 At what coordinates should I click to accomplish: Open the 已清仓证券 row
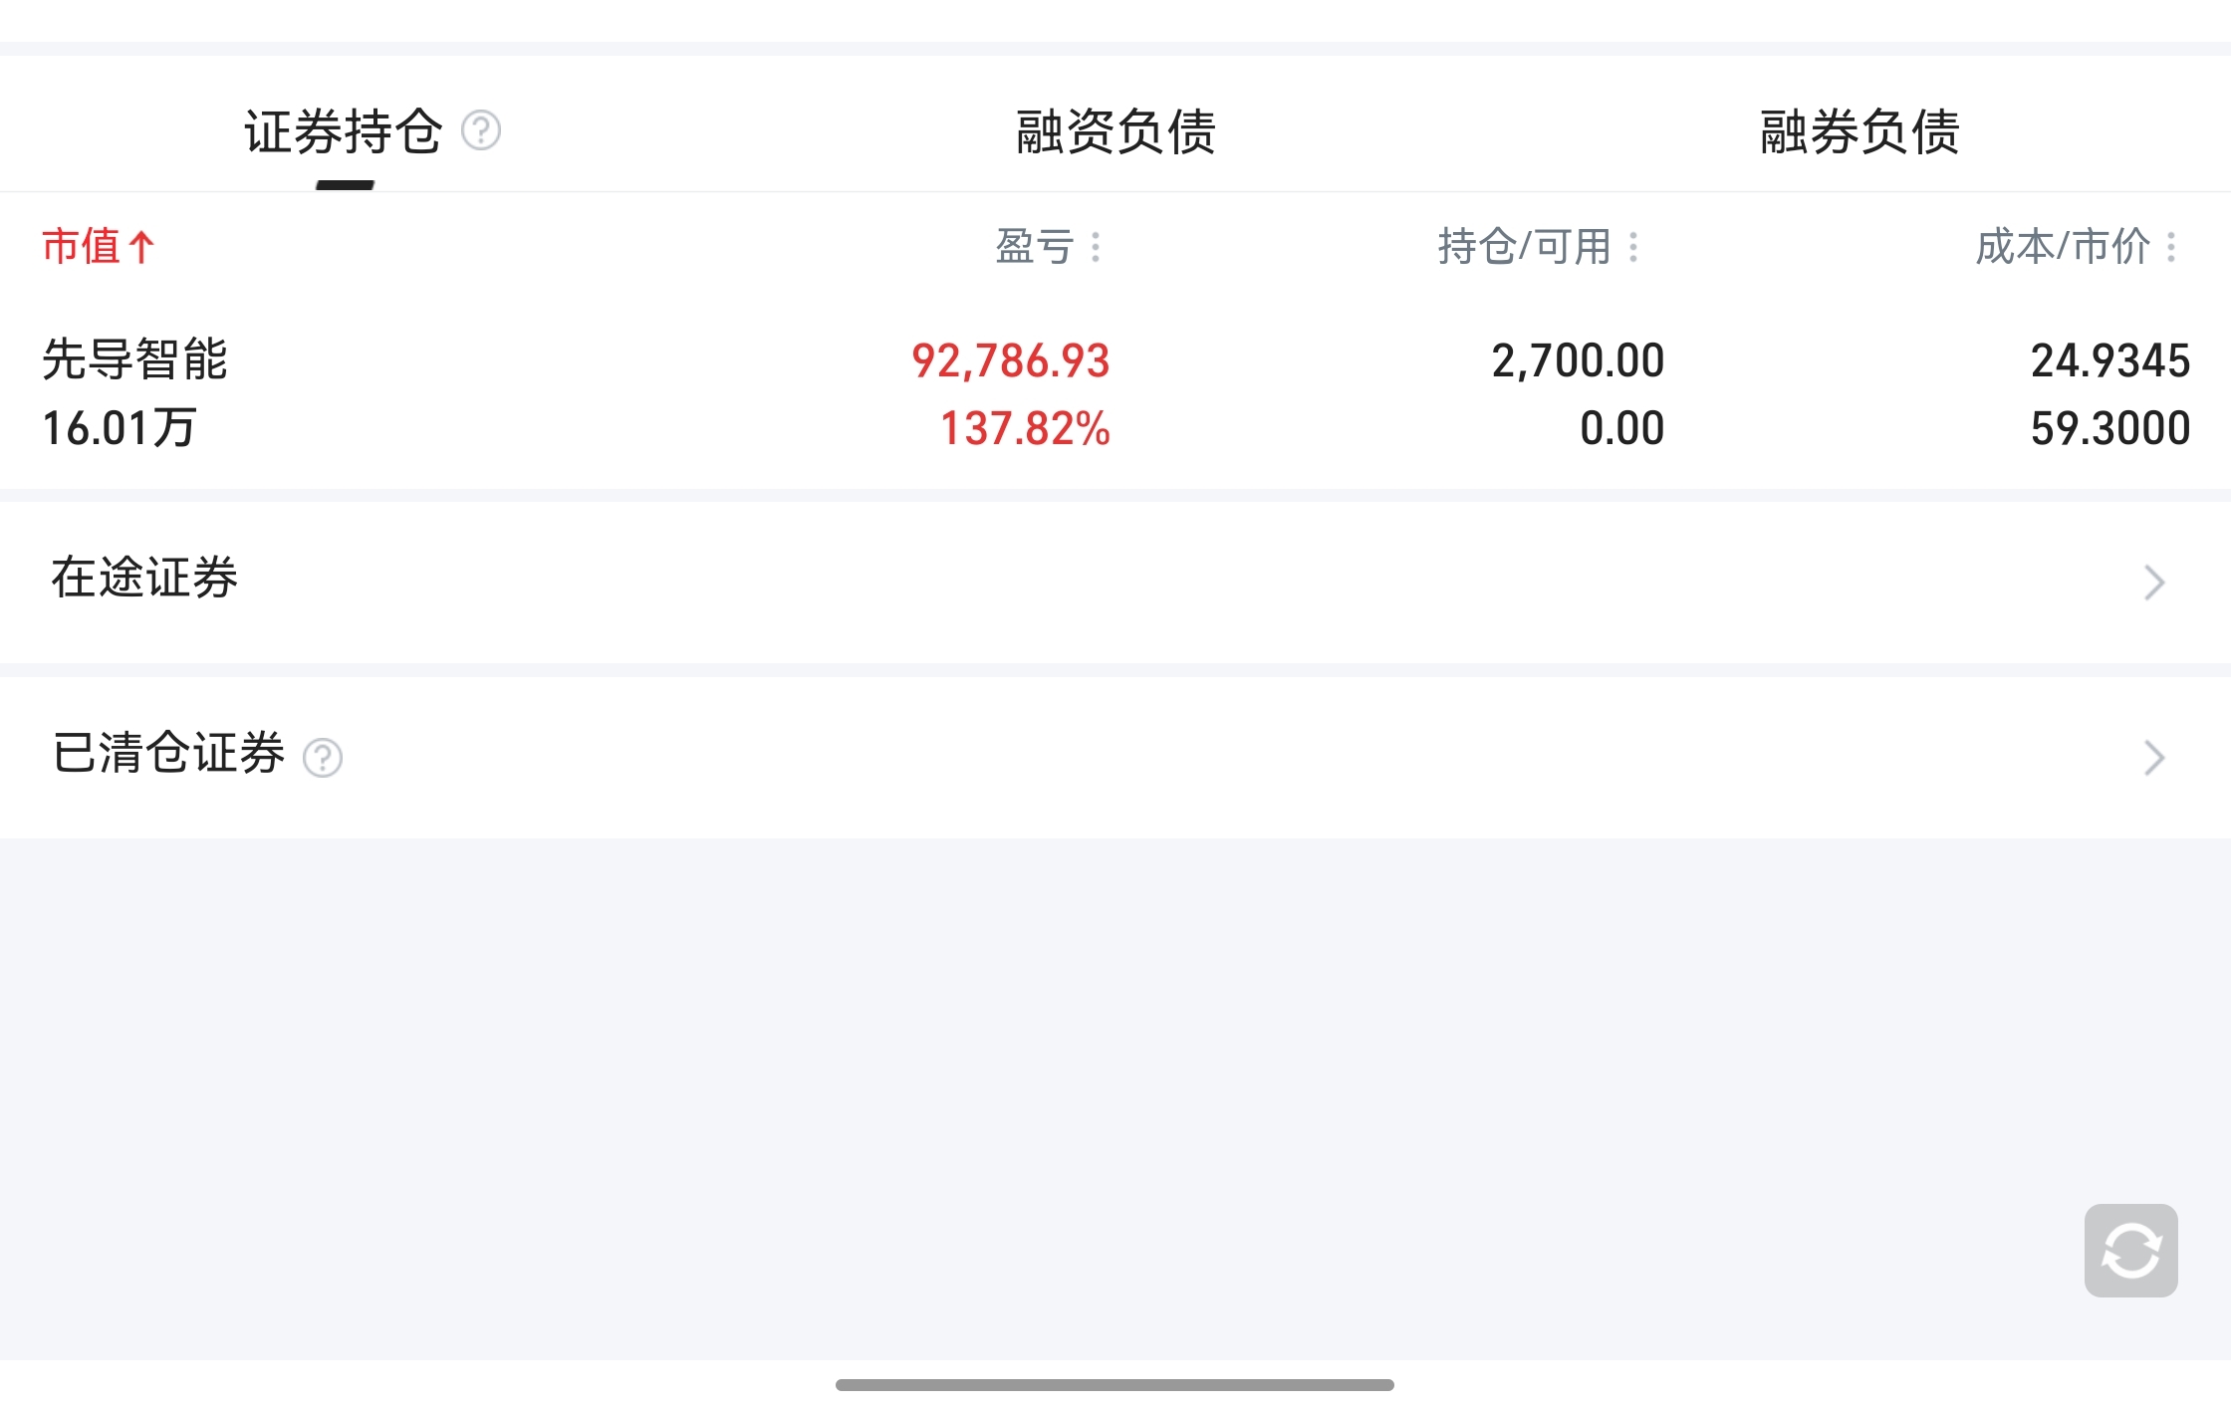tap(1115, 757)
